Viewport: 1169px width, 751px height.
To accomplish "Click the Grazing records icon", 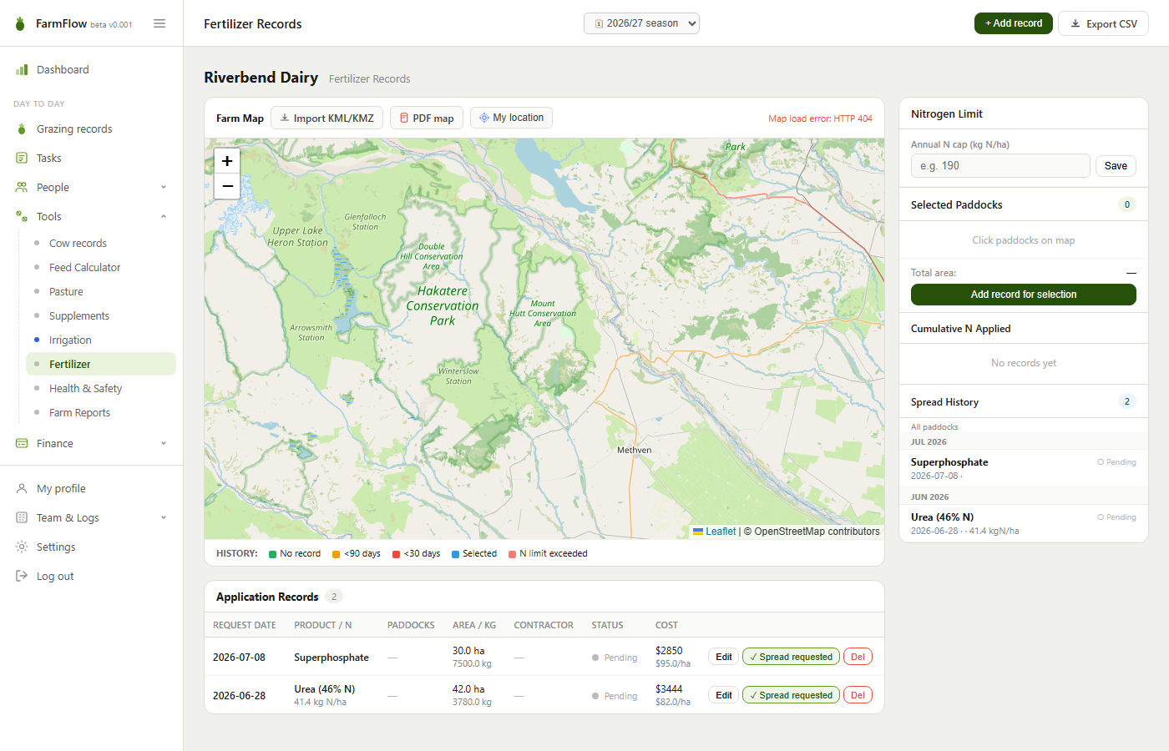I will click(22, 129).
